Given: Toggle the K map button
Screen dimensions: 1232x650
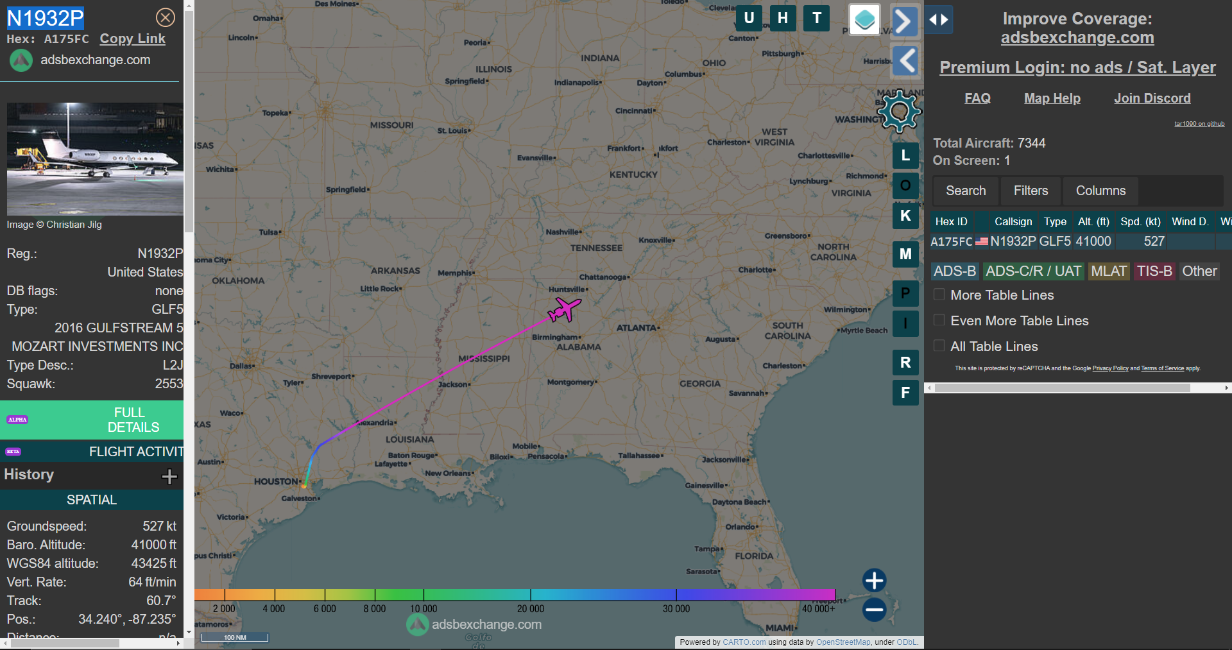Looking at the screenshot, I should click(905, 216).
